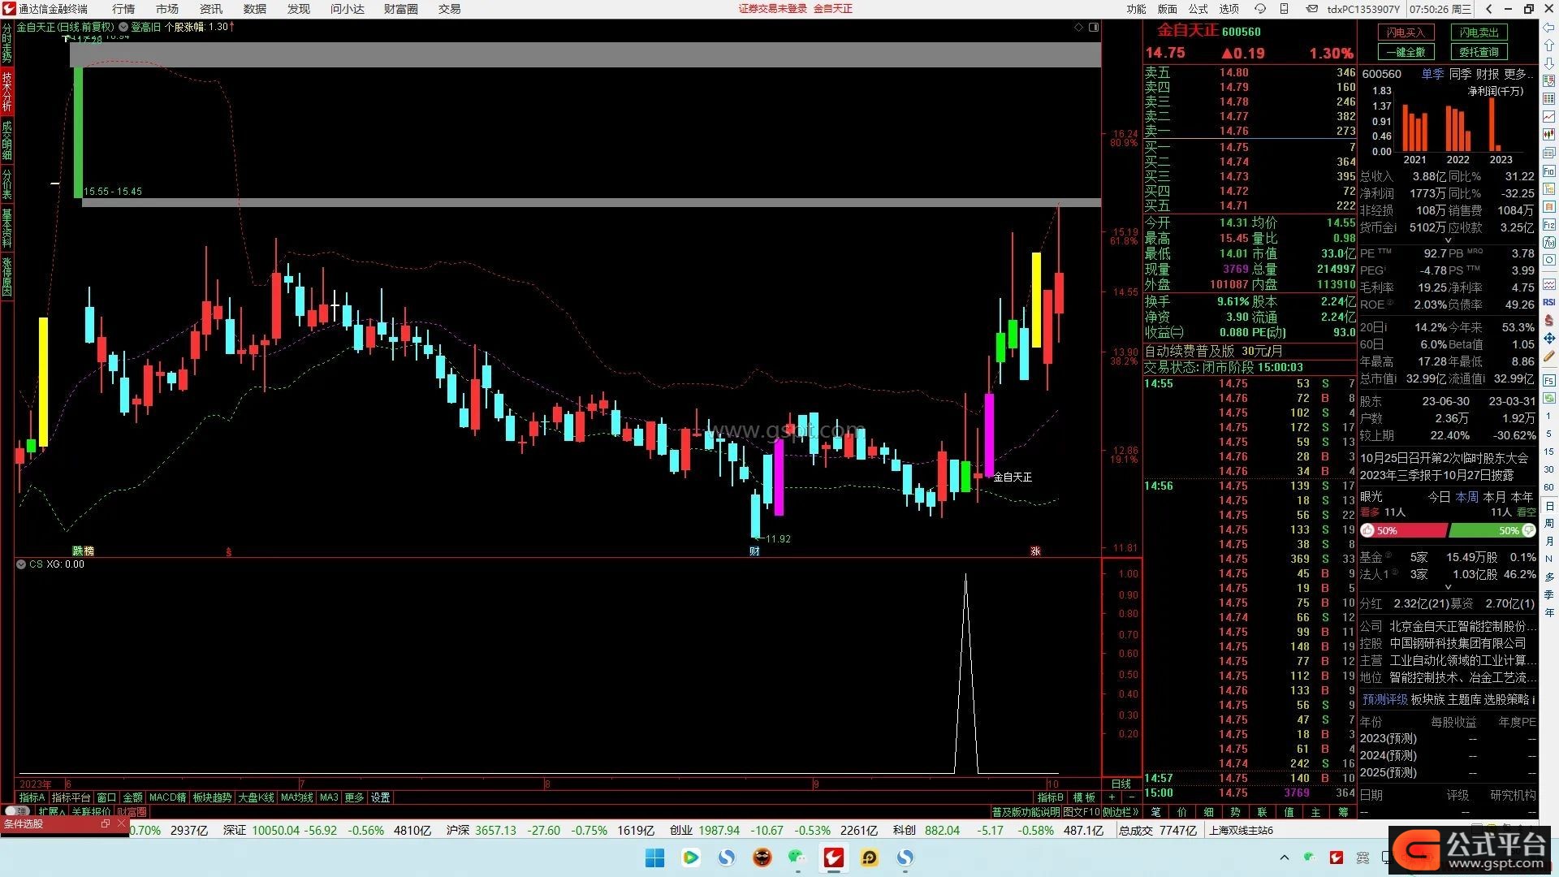Select the pencil drawing tool icon

click(x=1549, y=356)
